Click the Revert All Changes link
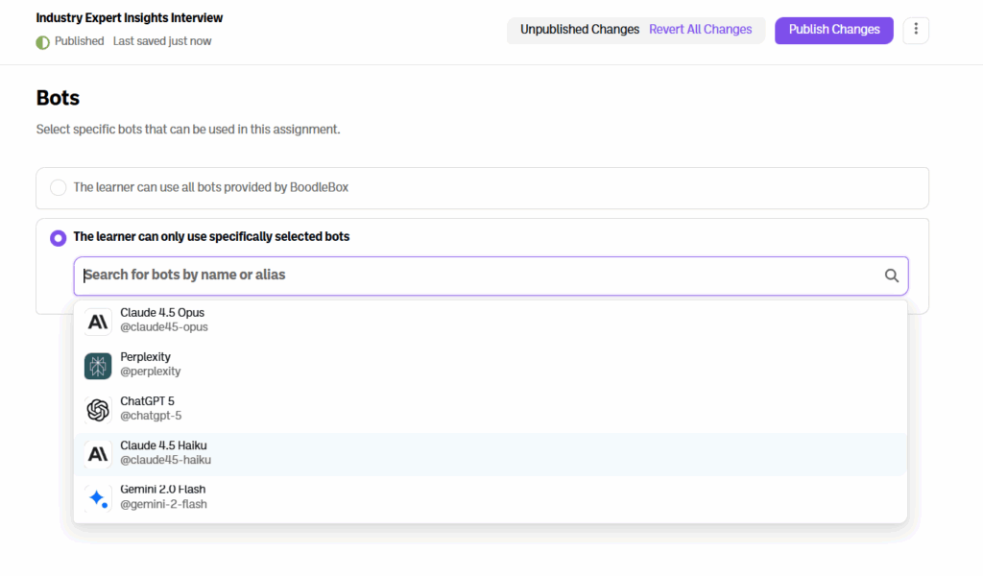 coord(700,30)
